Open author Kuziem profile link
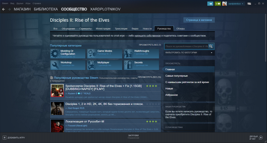The height and width of the screenshot is (143, 267). [79, 93]
